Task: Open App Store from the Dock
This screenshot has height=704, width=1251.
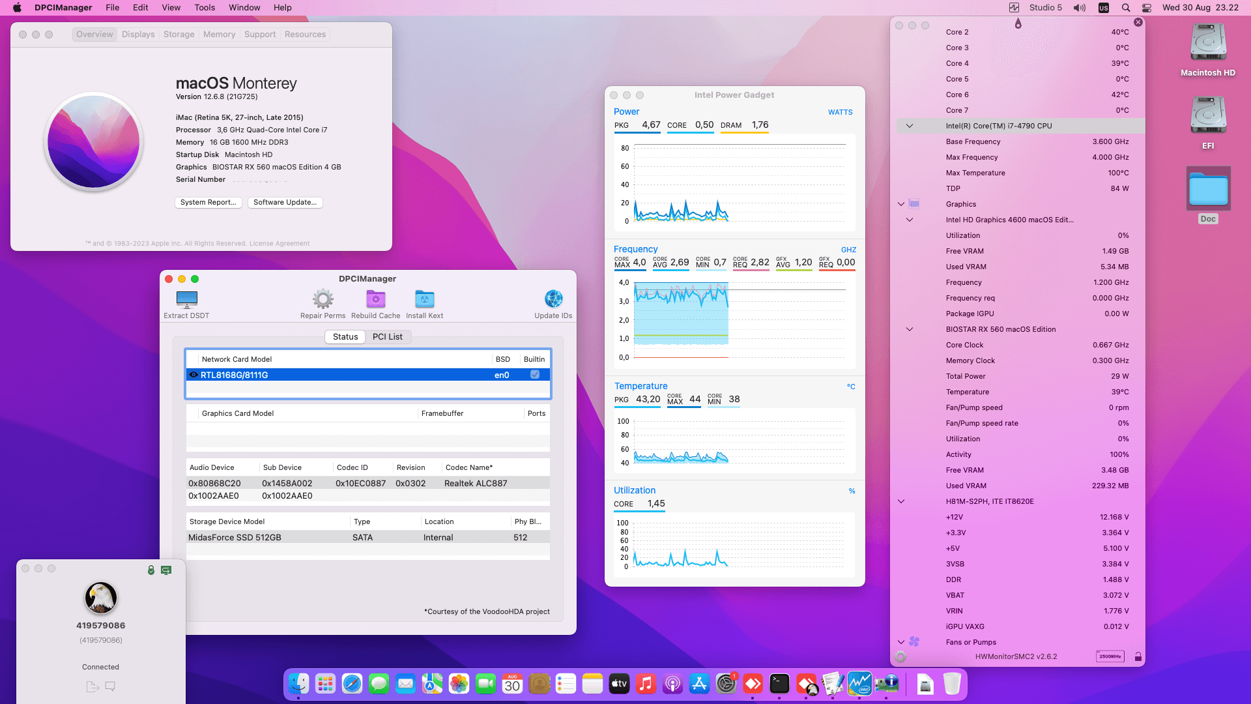Action: pos(699,684)
